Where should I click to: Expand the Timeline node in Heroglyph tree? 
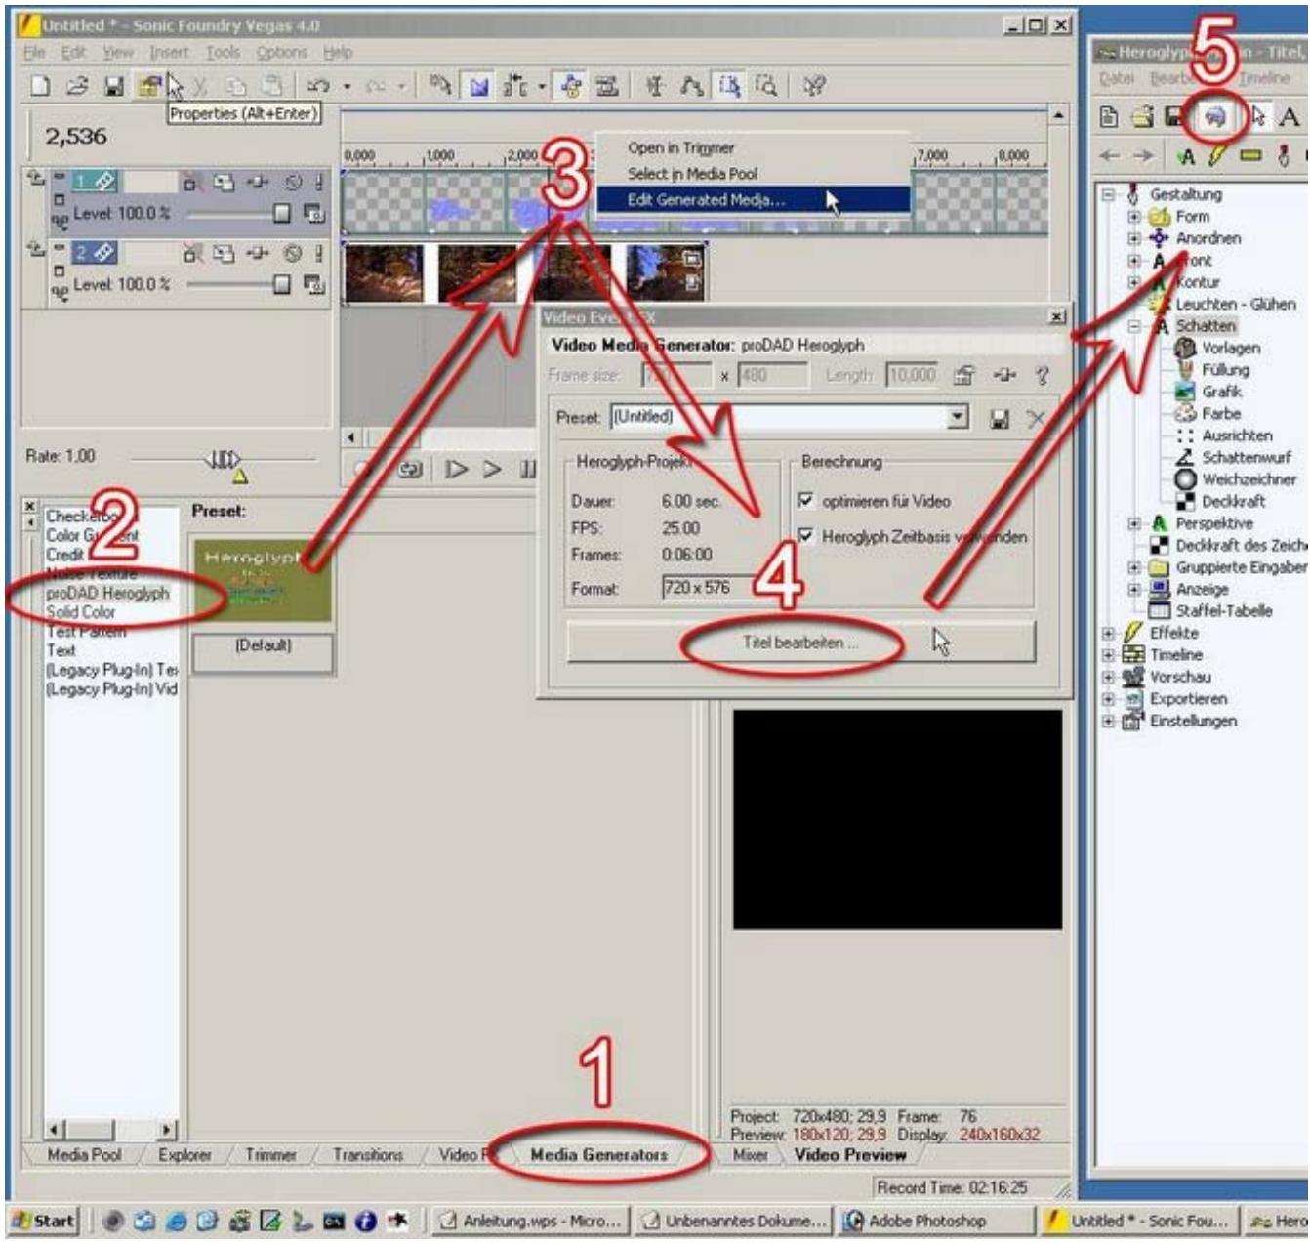point(1108,655)
